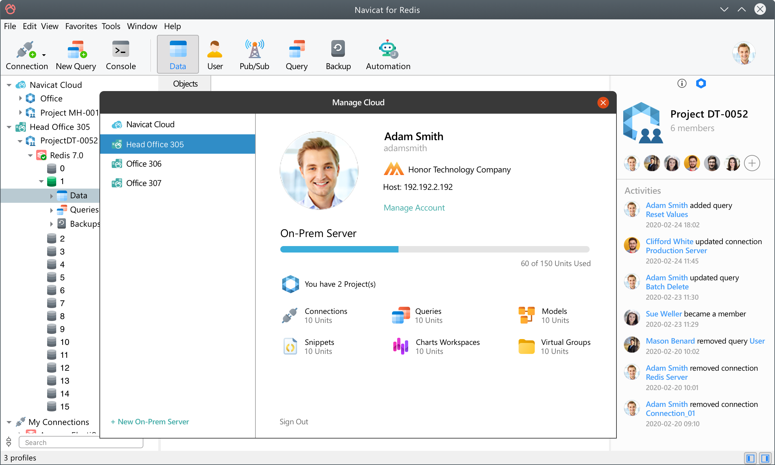This screenshot has width=775, height=465.
Task: Open the View menu
Action: tap(49, 26)
